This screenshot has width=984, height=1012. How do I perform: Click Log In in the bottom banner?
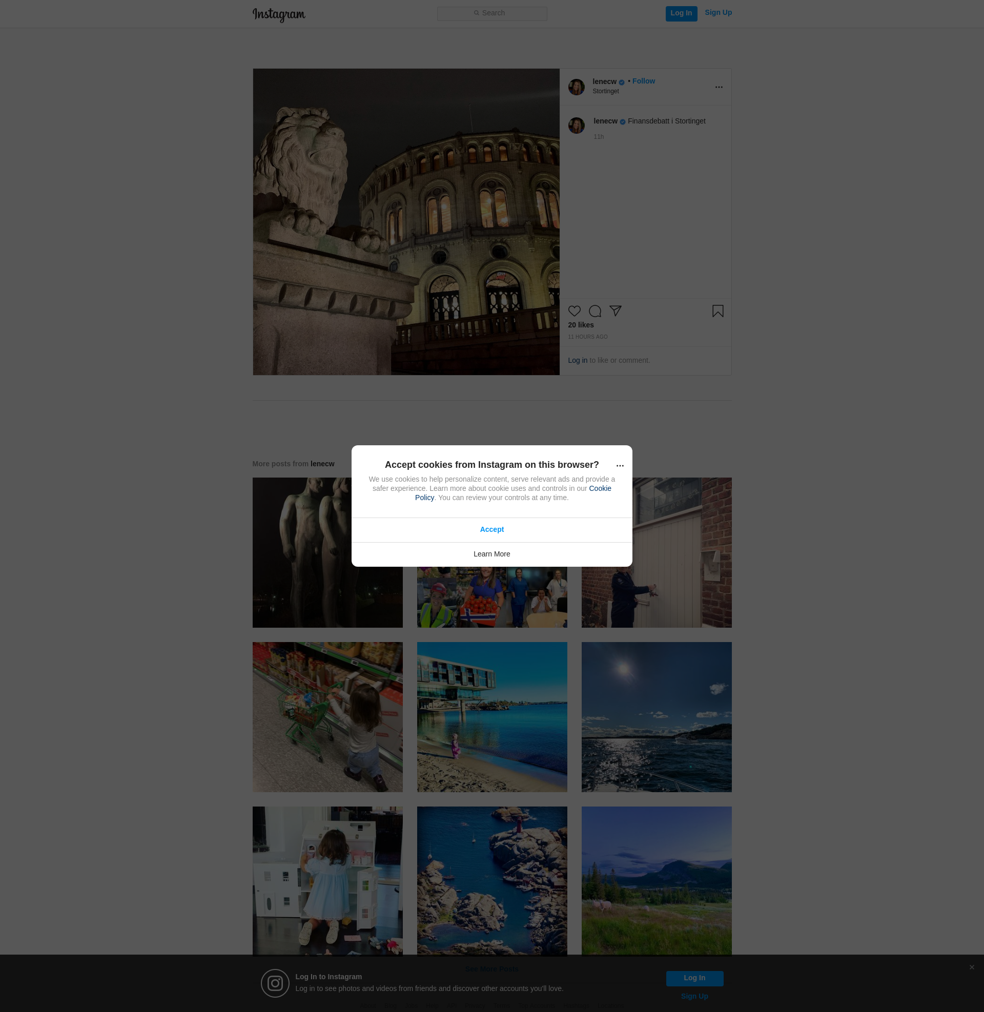point(694,978)
